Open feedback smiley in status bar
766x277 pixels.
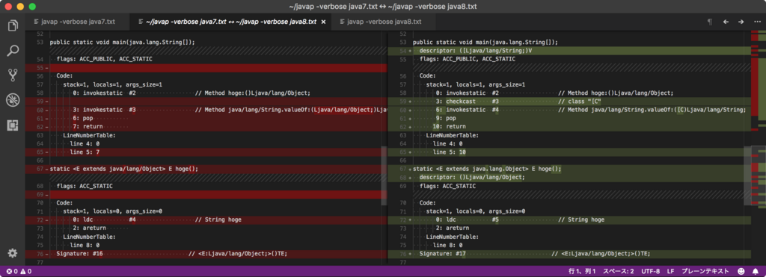741,271
